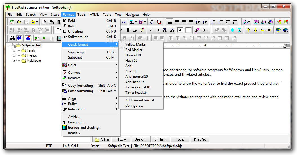Click the open book thesaurus icon
The width and height of the screenshot is (298, 156).
pyautogui.click(x=159, y=22)
